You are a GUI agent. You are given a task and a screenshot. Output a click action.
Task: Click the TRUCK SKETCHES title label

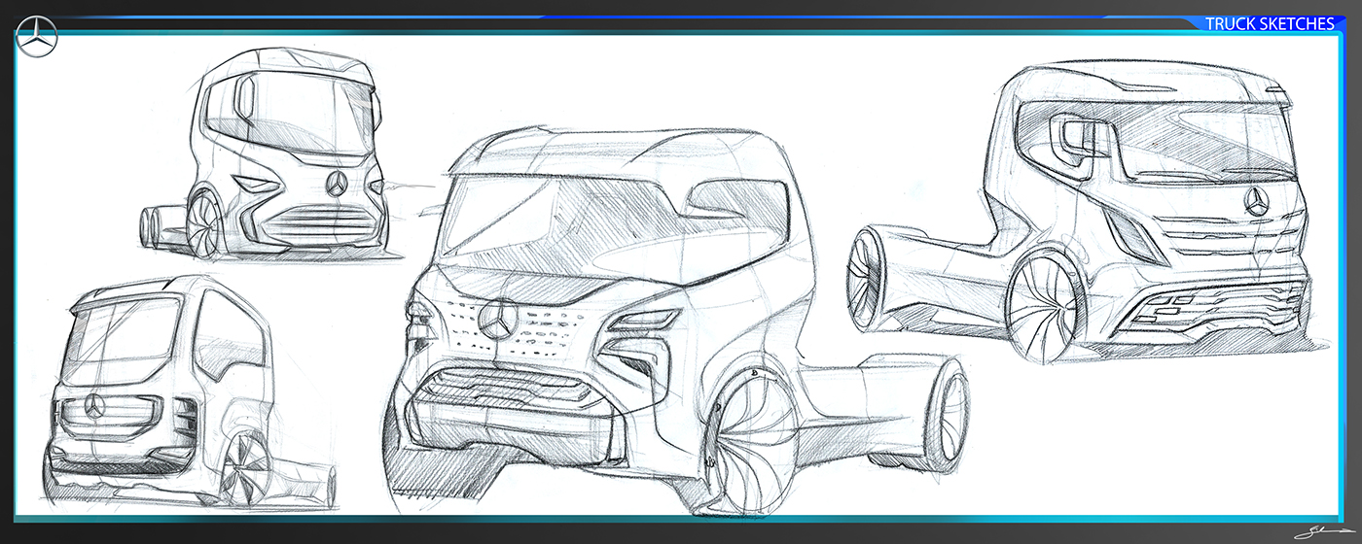pyautogui.click(x=1269, y=24)
